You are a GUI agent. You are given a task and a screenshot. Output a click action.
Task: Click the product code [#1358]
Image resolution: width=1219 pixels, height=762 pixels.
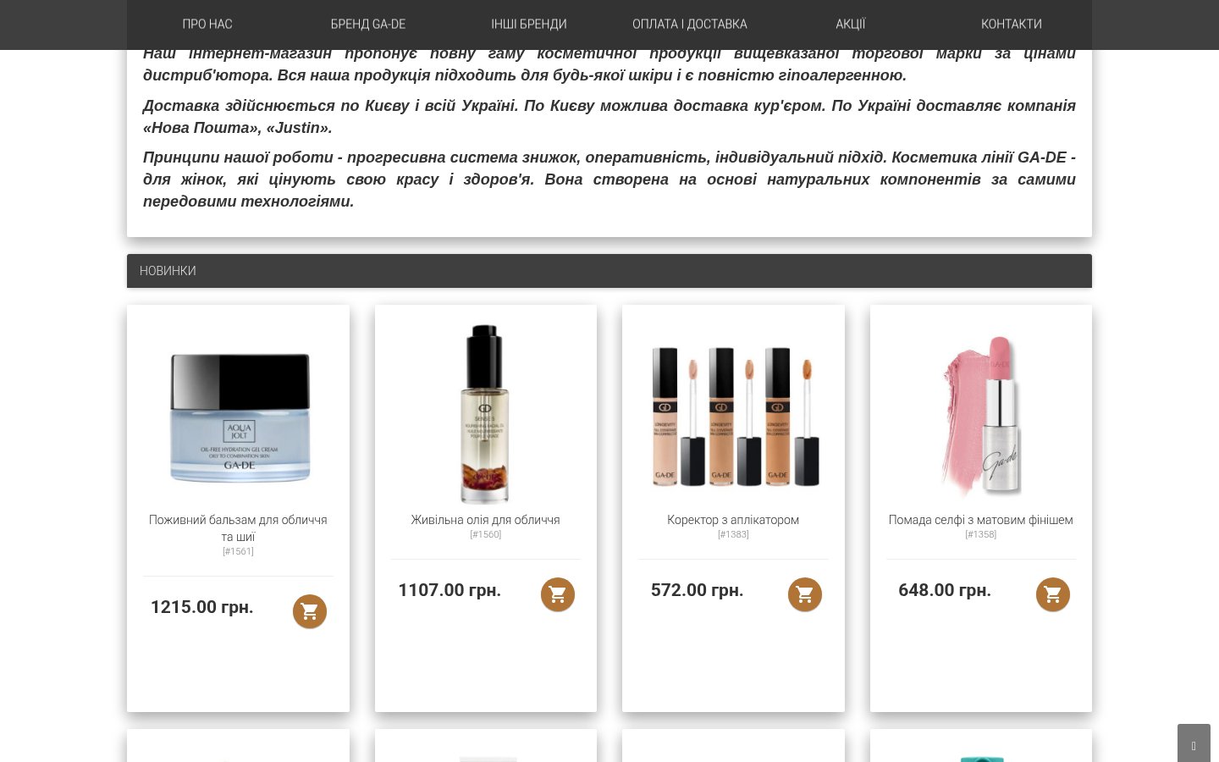[x=981, y=534]
